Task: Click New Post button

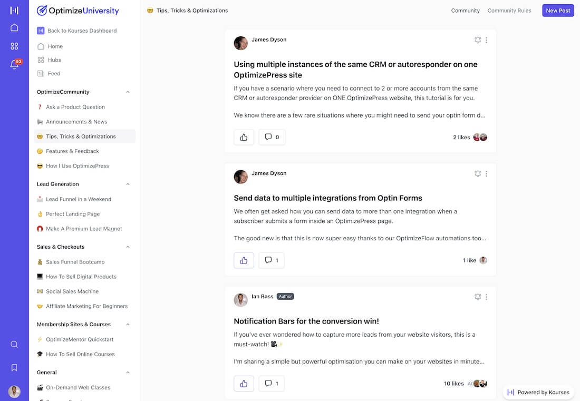Action: 558,11
